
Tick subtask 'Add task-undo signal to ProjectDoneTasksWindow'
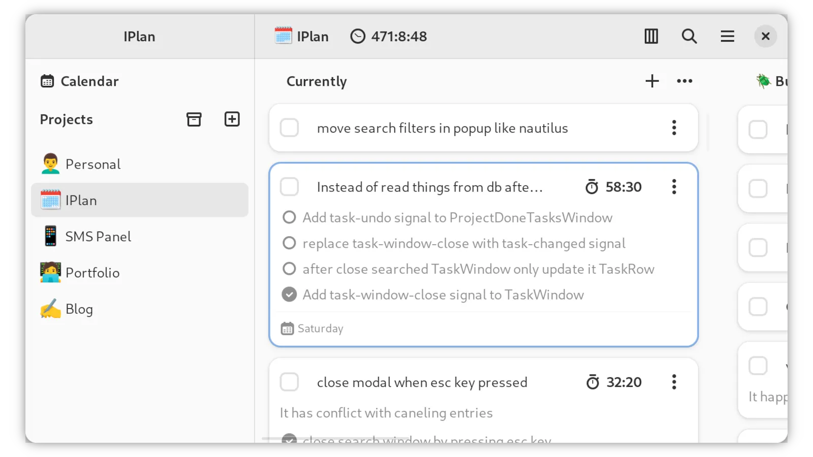pyautogui.click(x=289, y=217)
